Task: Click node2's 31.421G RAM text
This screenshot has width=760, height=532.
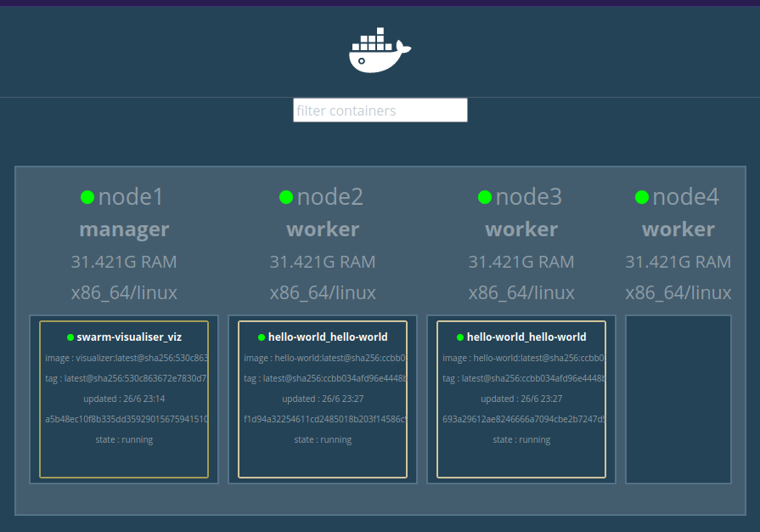Action: coord(323,262)
